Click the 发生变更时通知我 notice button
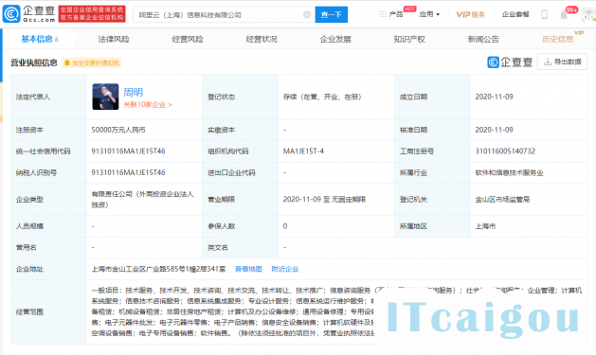The height and width of the screenshot is (355, 596). point(92,62)
